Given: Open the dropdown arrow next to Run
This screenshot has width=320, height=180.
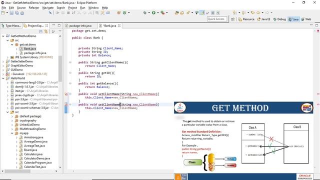Looking at the screenshot, I should [158, 12].
